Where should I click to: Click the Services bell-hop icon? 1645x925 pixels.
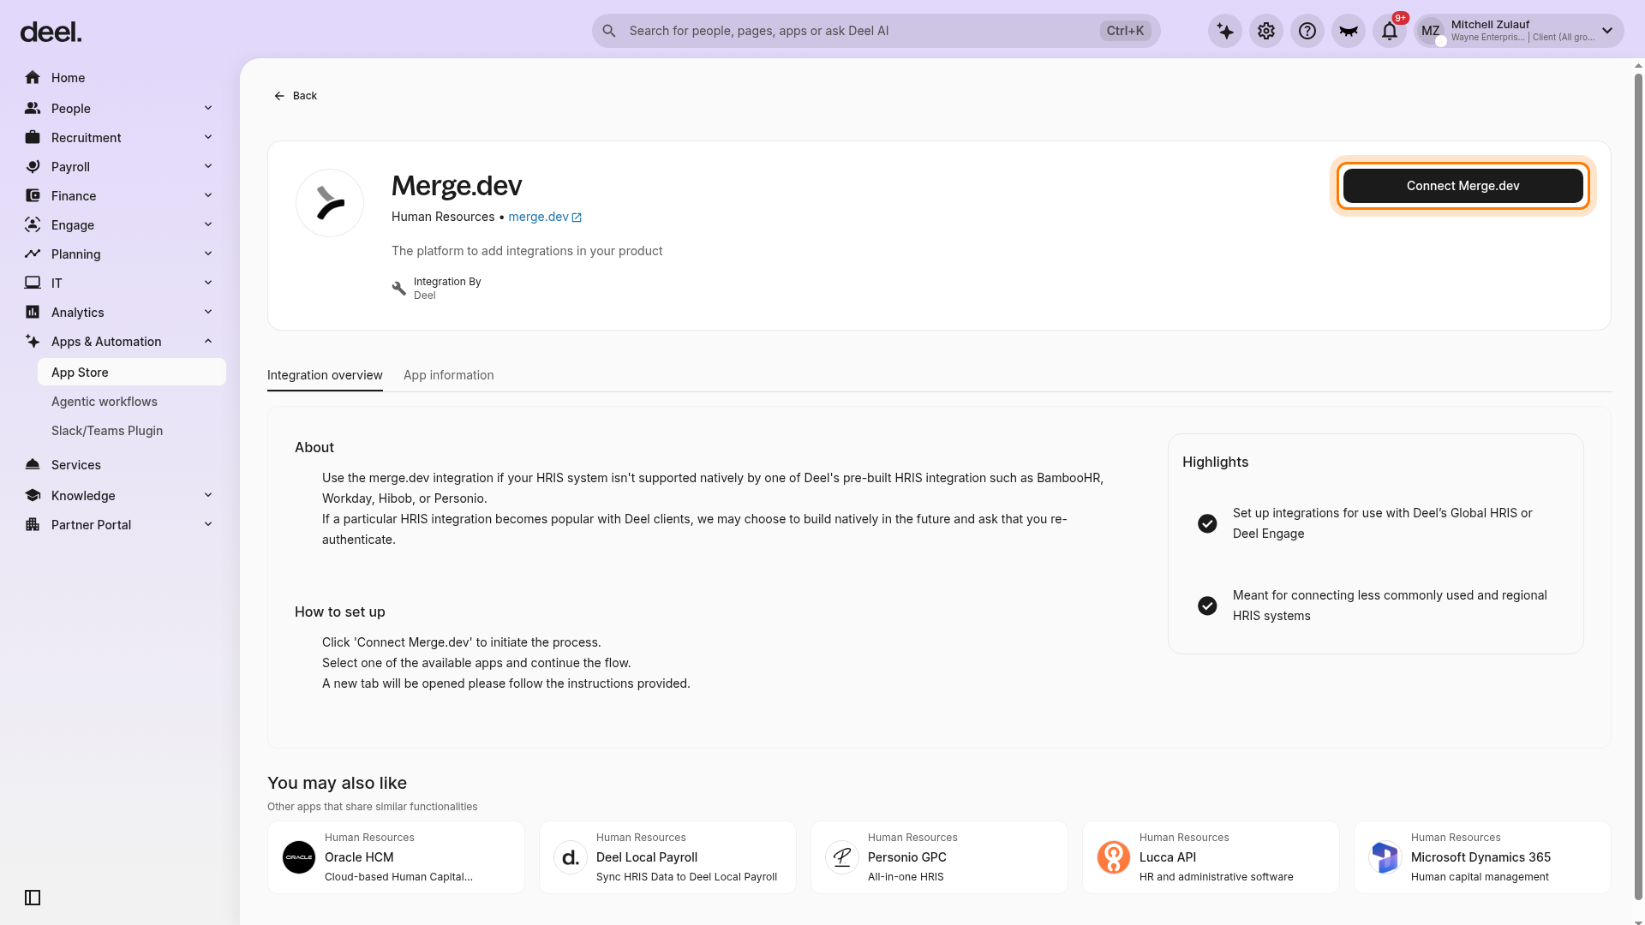pos(33,465)
